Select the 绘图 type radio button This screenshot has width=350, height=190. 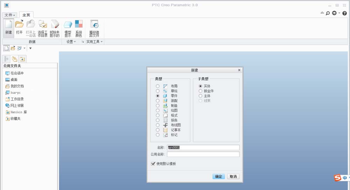click(157, 110)
